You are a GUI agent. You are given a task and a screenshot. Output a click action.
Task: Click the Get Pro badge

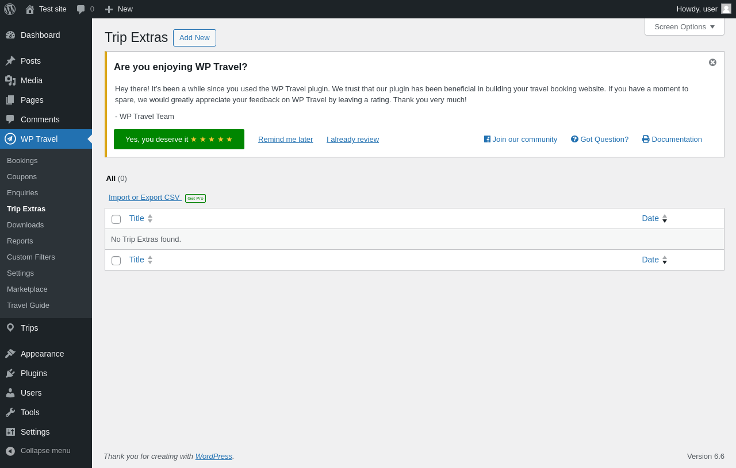195,198
